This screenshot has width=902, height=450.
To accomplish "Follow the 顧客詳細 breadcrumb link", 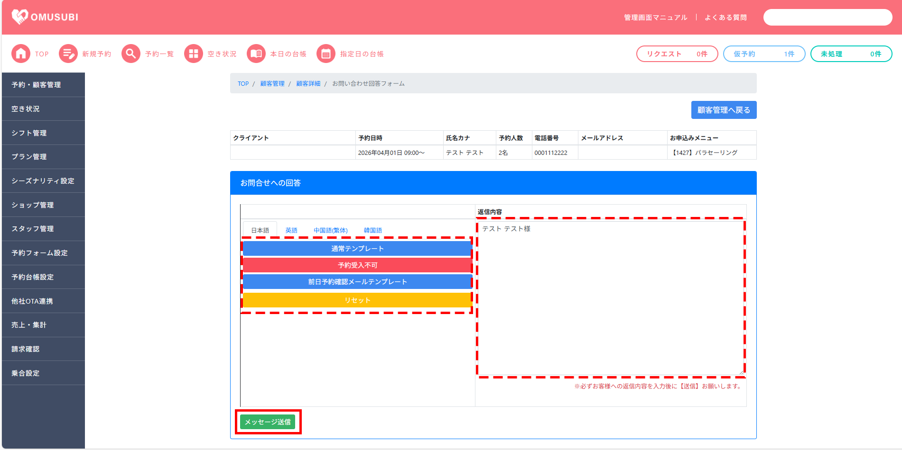I will click(x=308, y=84).
